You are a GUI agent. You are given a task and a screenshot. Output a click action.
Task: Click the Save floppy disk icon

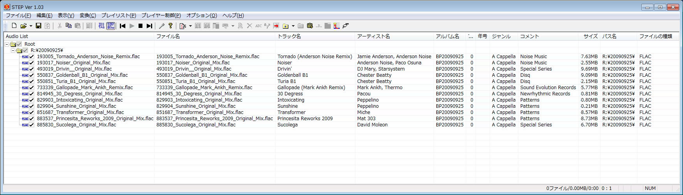point(38,26)
